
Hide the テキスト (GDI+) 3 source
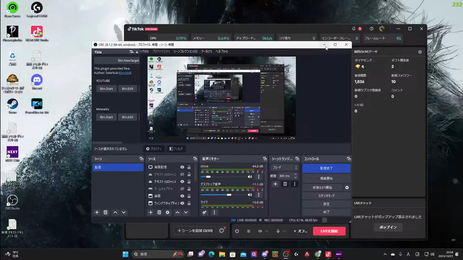click(182, 182)
